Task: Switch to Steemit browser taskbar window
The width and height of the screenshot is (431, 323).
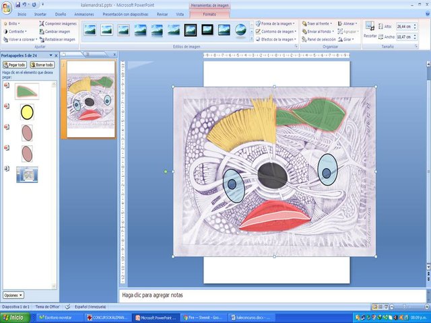Action: pos(205,318)
